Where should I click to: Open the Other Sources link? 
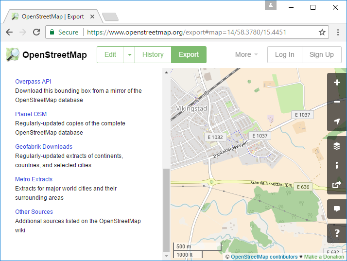click(34, 211)
